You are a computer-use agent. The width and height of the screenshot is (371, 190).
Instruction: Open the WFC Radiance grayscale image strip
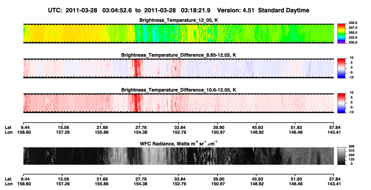pos(178,156)
